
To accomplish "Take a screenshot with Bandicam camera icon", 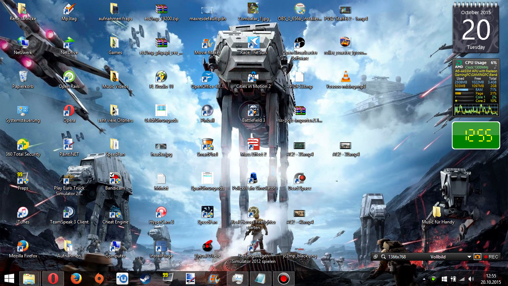I will (x=478, y=257).
